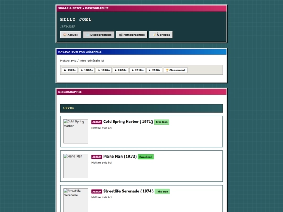Click 'Mettre avis ici' under Cold Spring Harbor

(102, 128)
